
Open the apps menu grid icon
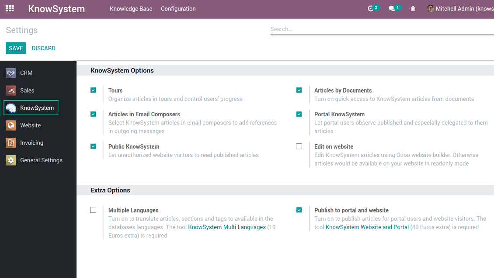point(9,8)
